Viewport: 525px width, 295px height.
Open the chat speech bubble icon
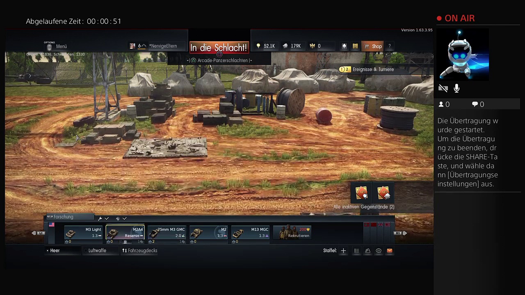coord(379,251)
